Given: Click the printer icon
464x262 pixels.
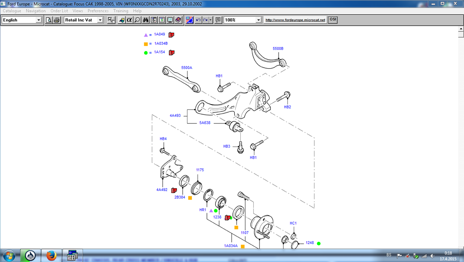Looking at the screenshot, I should tap(57, 20).
